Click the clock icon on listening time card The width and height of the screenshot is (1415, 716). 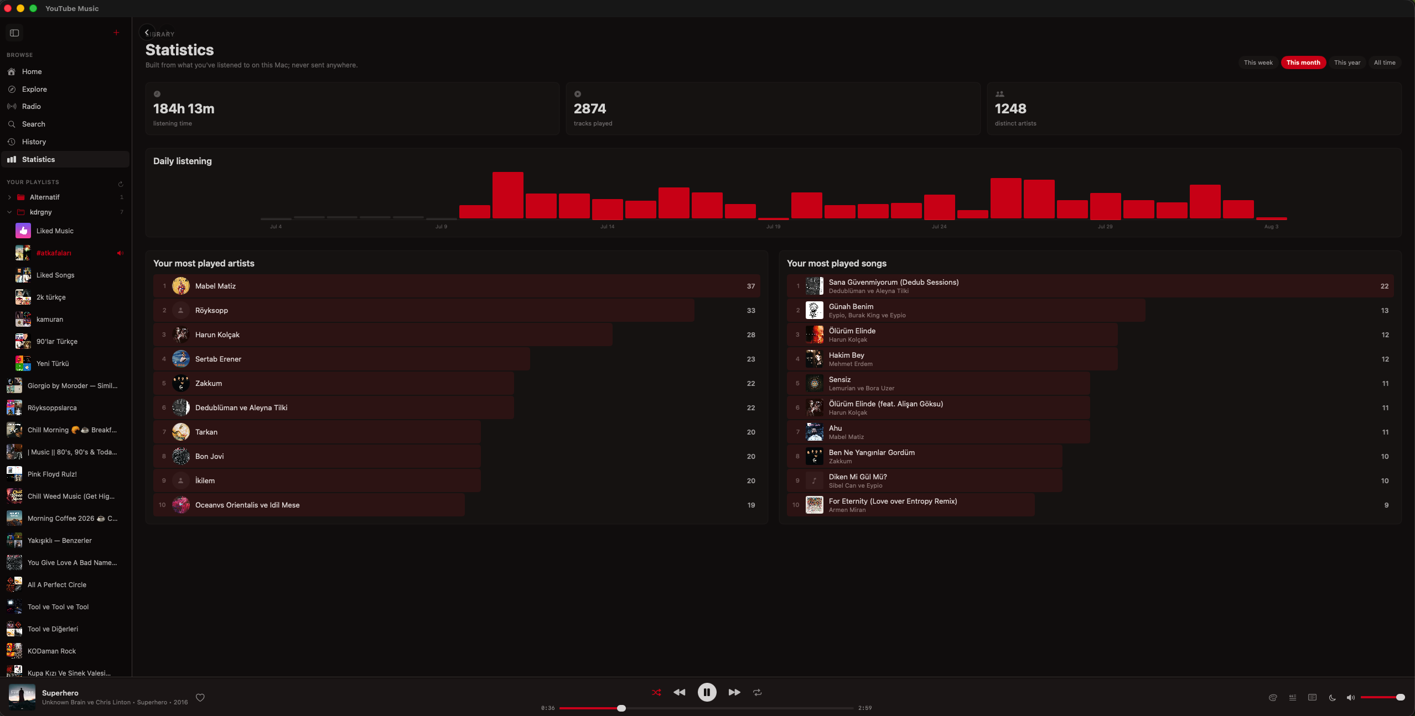point(157,94)
